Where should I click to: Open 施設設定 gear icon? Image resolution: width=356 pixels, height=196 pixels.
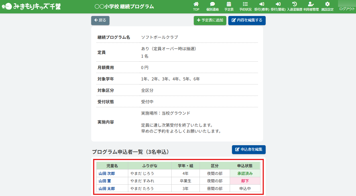pyautogui.click(x=327, y=4)
